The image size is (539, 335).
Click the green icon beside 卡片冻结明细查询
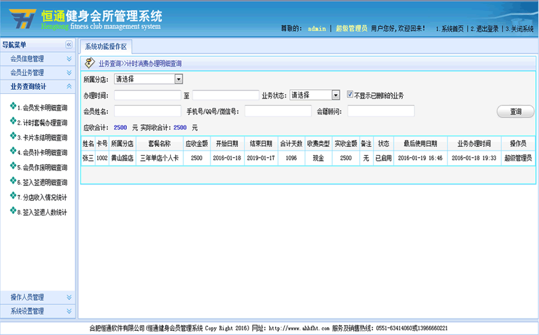[13, 136]
